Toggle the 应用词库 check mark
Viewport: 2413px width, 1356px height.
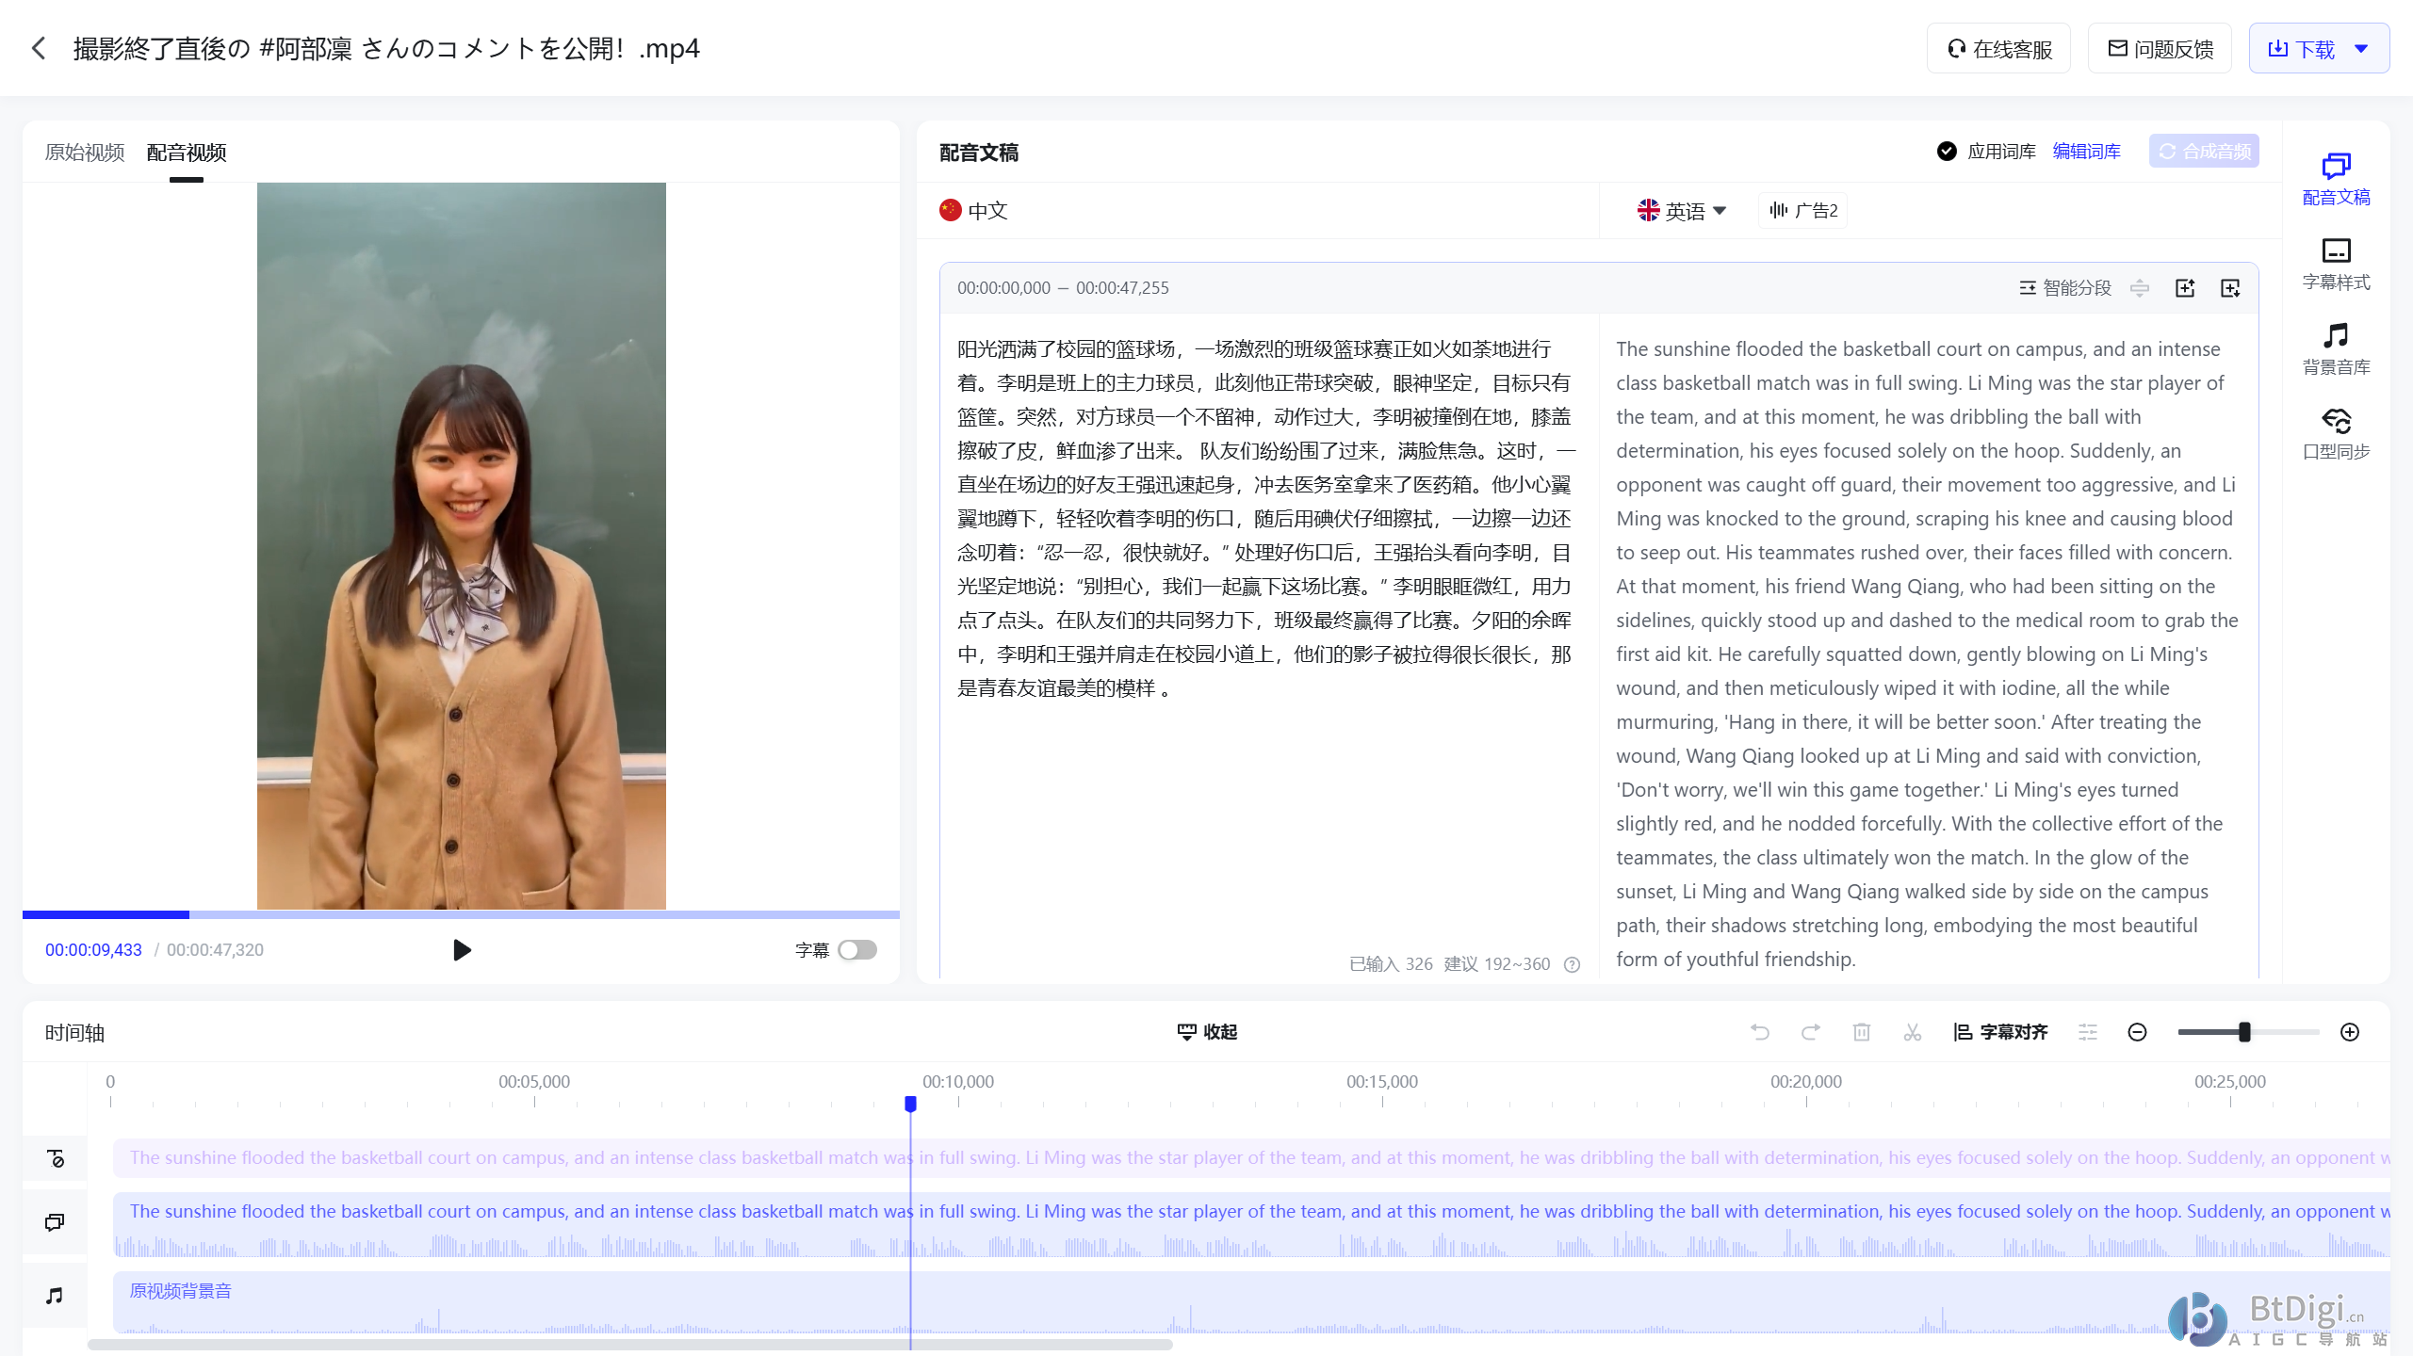coord(1947,152)
